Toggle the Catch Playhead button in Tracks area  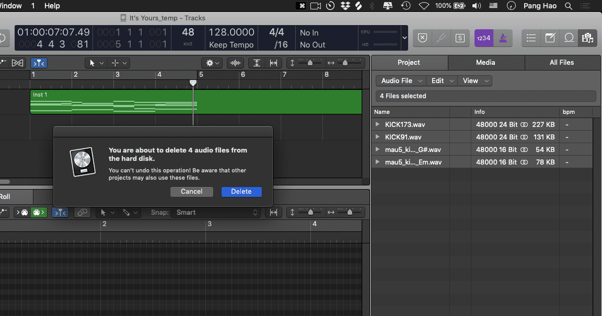click(x=39, y=63)
